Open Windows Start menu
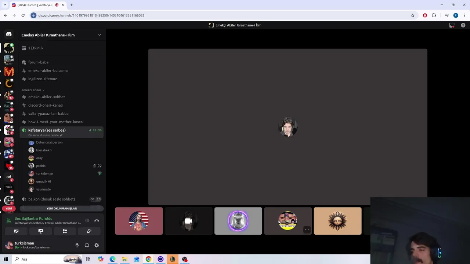 (6, 259)
